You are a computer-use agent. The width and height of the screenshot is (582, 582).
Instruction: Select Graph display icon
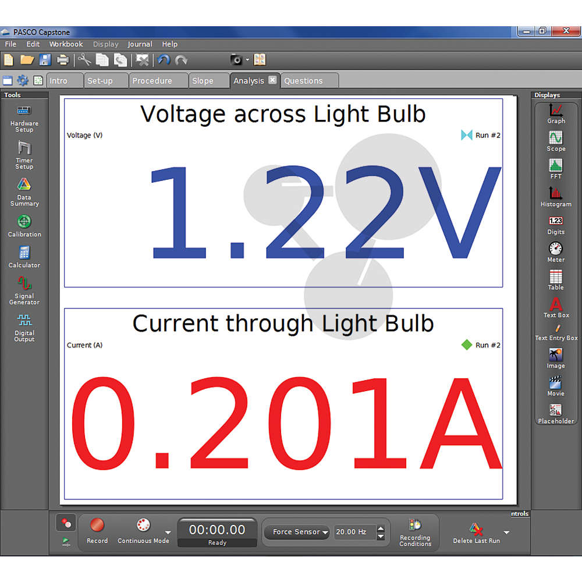pos(556,113)
